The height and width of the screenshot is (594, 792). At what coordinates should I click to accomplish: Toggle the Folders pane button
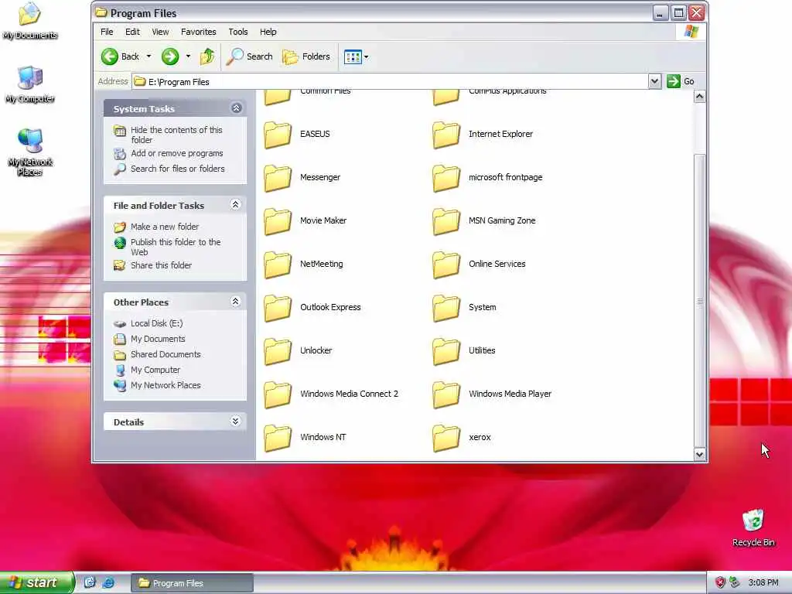(306, 56)
